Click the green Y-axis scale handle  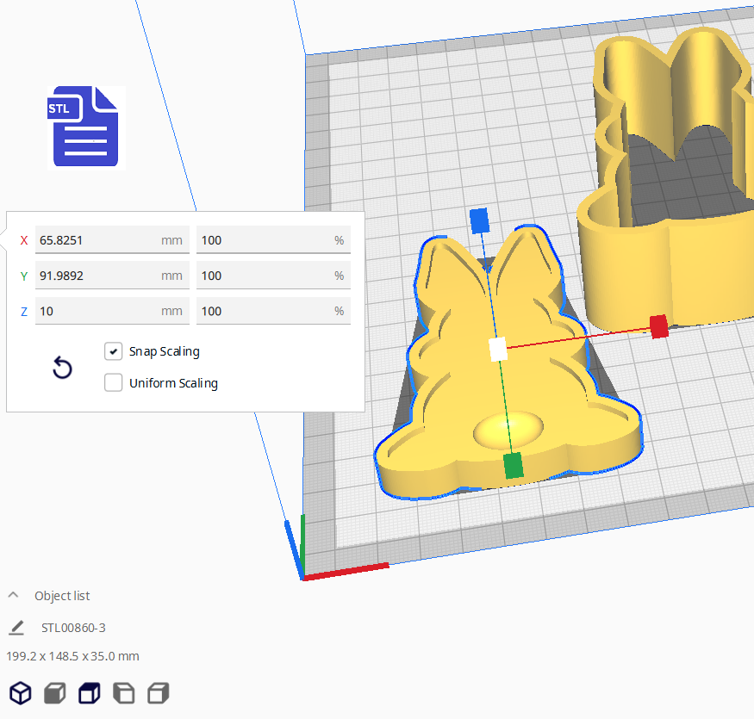coord(514,465)
